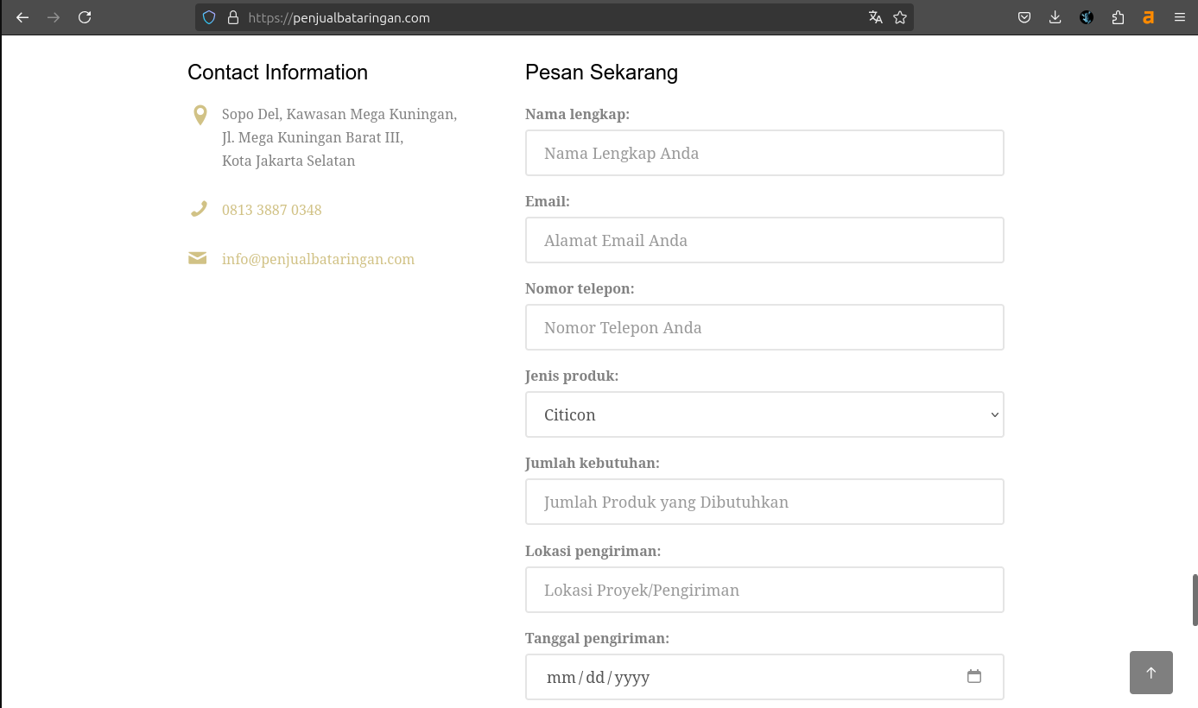Click the translate page icon

[x=876, y=17]
